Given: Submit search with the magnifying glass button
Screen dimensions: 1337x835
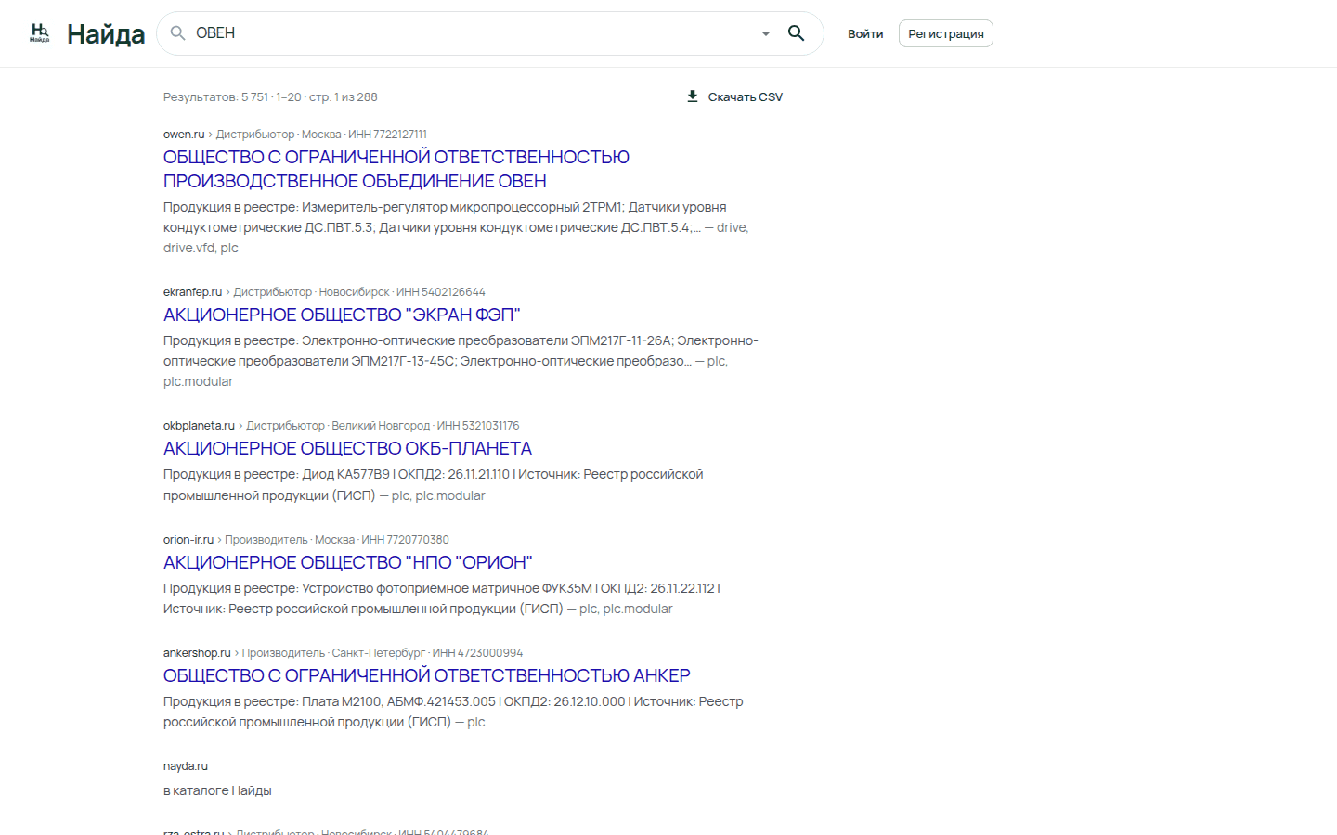Looking at the screenshot, I should (x=796, y=33).
